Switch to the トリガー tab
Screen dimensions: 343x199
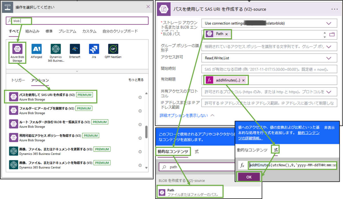[18, 80]
